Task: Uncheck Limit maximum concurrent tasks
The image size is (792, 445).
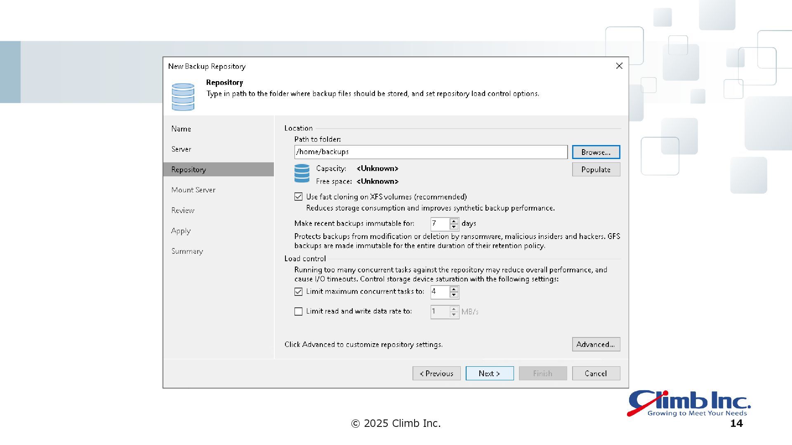Action: coord(298,292)
